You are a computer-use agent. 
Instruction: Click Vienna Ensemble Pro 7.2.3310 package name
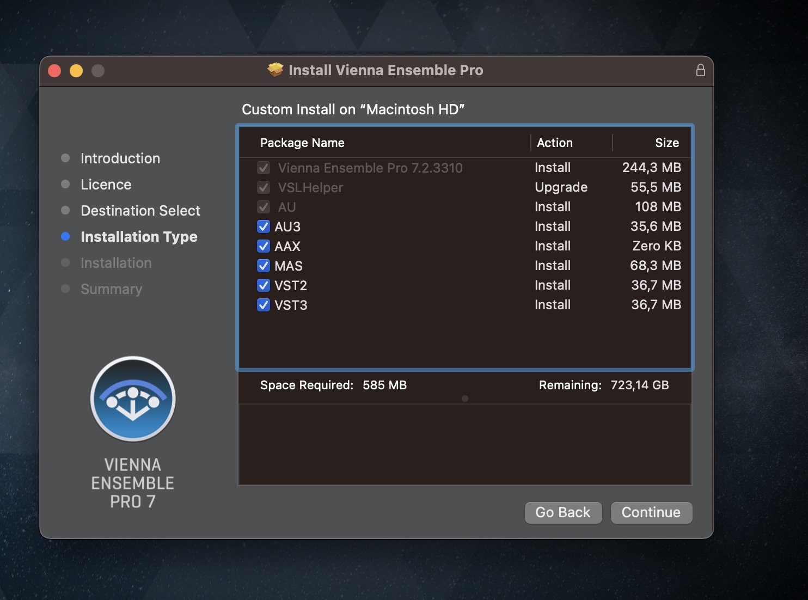pyautogui.click(x=370, y=168)
